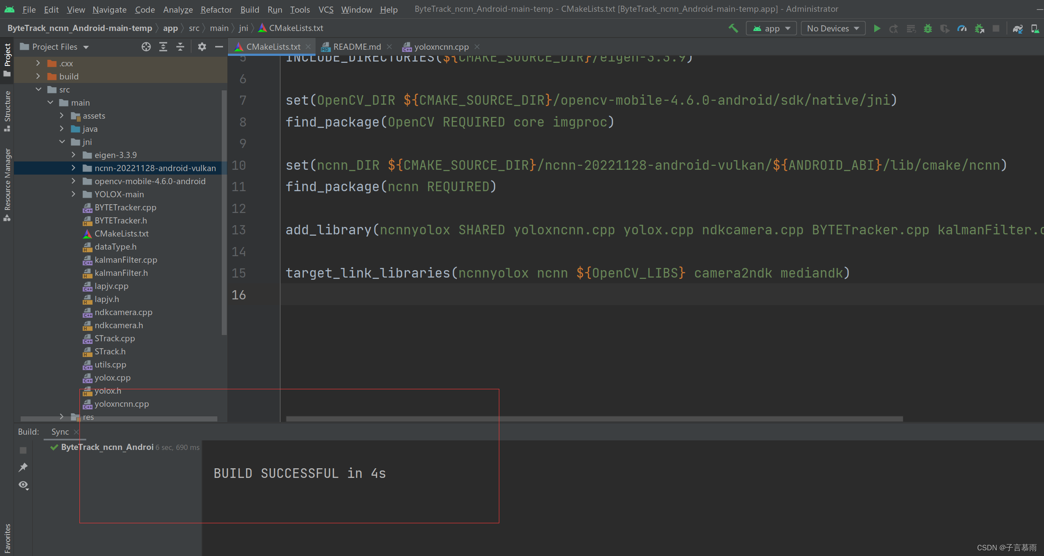Collapse the jni folder
This screenshot has height=556, width=1044.
62,141
